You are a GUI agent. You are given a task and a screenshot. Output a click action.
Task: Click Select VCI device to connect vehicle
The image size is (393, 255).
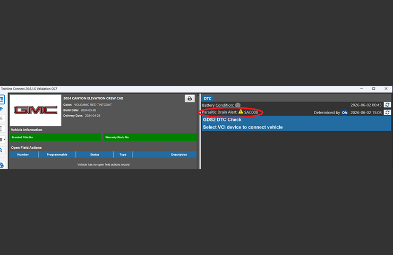pyautogui.click(x=243, y=127)
